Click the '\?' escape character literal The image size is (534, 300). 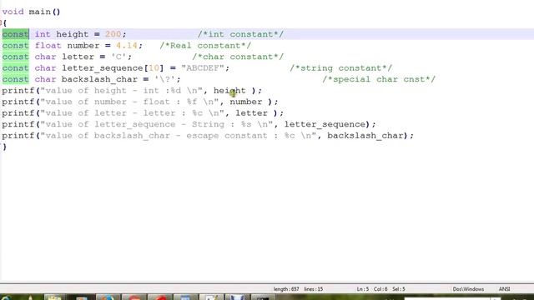[x=165, y=79]
